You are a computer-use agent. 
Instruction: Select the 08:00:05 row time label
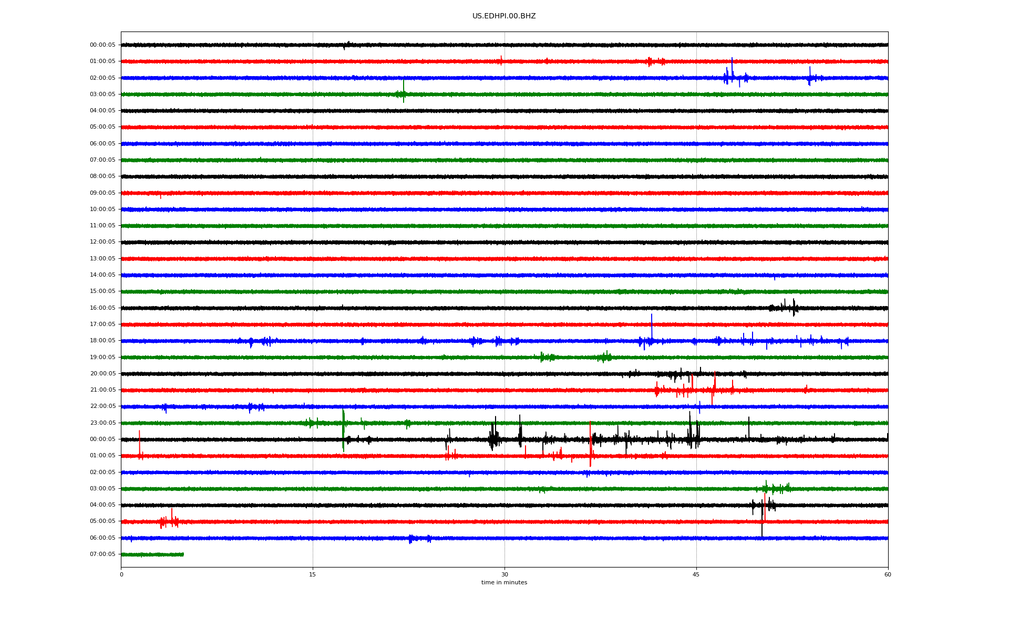click(102, 176)
